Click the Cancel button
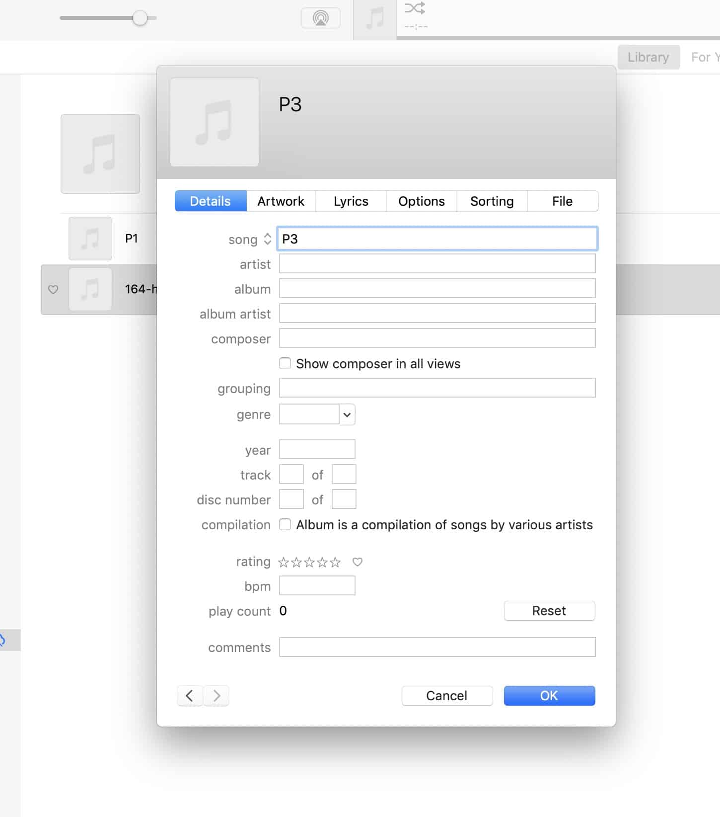The image size is (720, 817). [x=446, y=696]
